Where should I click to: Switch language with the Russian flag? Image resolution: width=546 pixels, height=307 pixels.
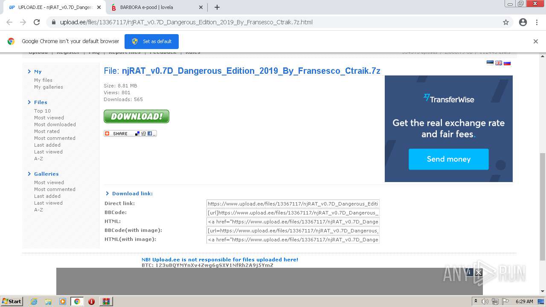pyautogui.click(x=507, y=63)
